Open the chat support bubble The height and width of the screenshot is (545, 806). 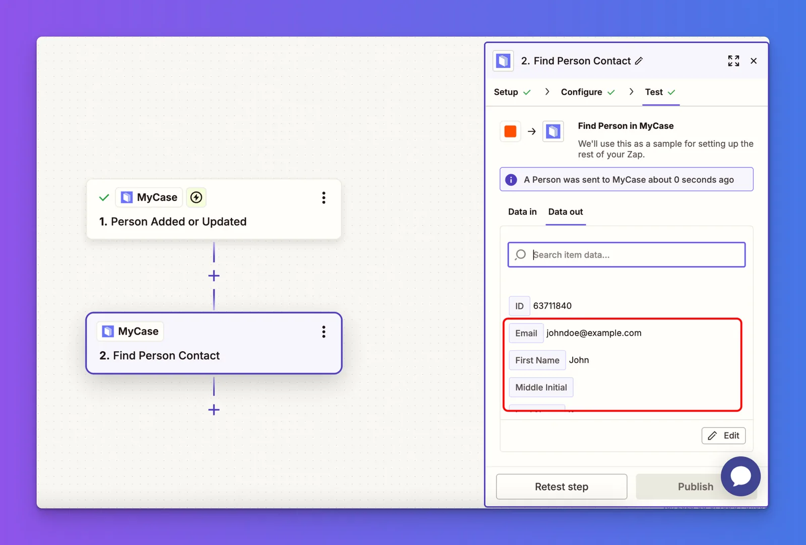tap(741, 476)
